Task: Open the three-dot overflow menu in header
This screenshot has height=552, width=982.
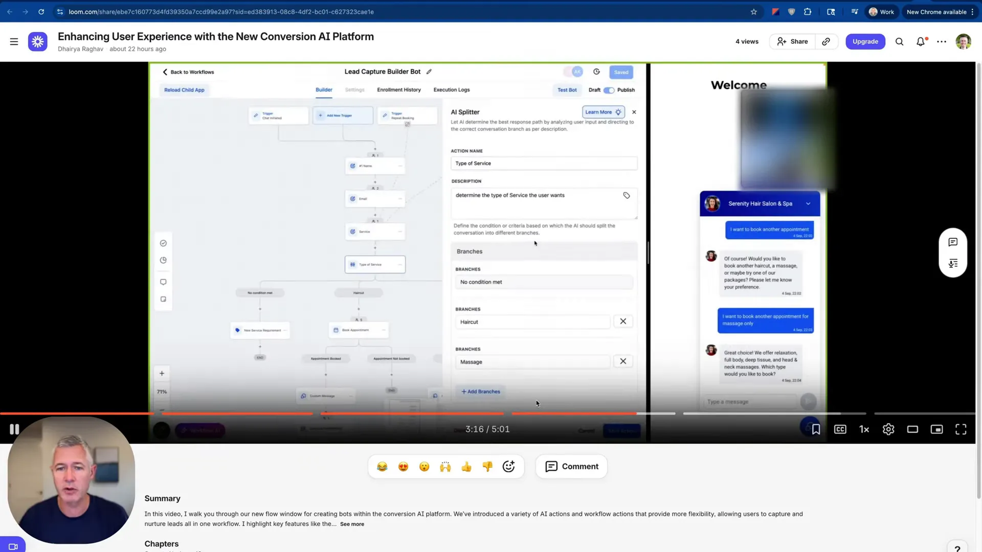Action: (x=942, y=41)
